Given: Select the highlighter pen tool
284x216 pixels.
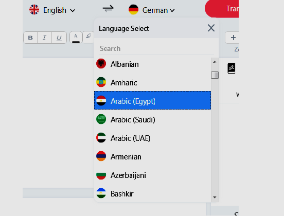Looking at the screenshot, I should click(88, 37).
